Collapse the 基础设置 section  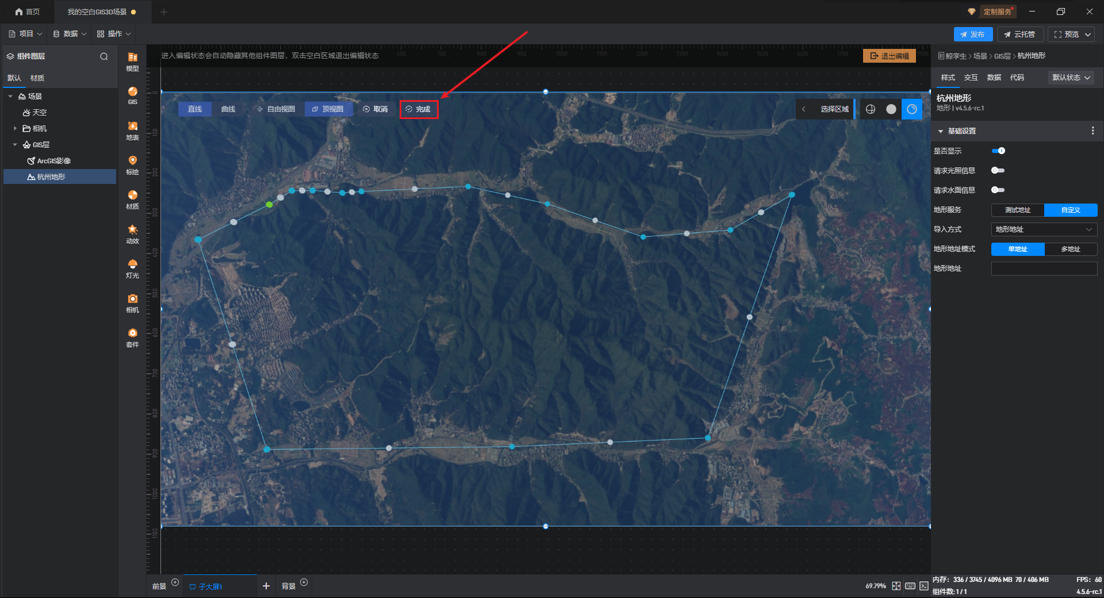pos(941,131)
